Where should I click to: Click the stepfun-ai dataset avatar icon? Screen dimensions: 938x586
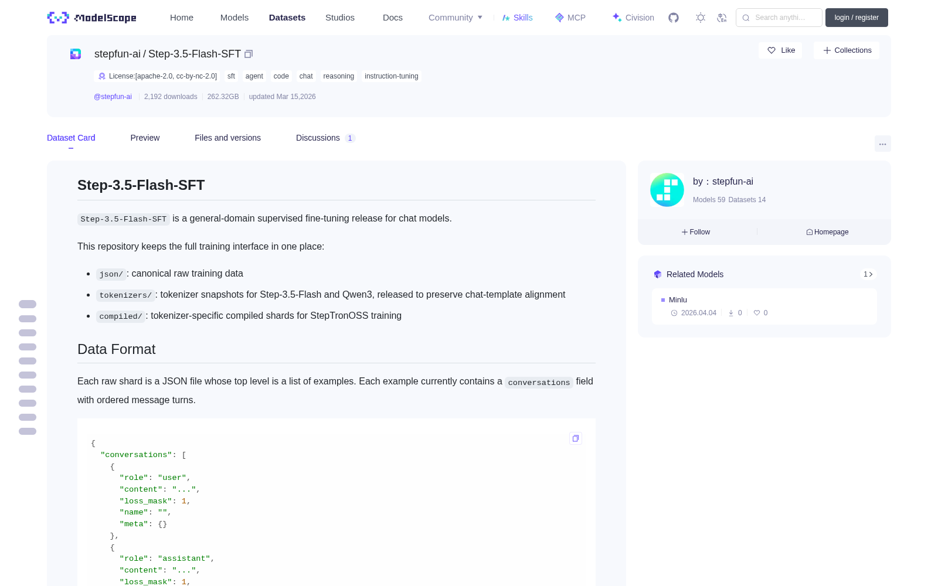(76, 54)
